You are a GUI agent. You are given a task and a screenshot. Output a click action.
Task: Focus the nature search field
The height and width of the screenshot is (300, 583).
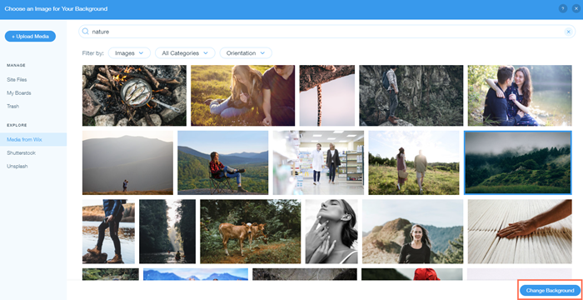tap(327, 32)
